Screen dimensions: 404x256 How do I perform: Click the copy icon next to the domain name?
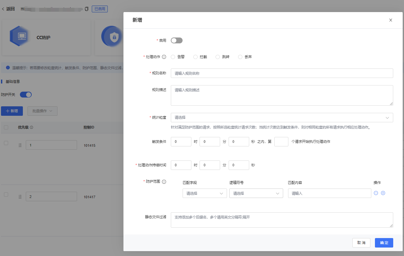click(x=87, y=9)
